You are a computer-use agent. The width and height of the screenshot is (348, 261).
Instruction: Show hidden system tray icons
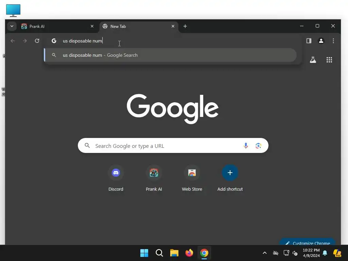264,253
